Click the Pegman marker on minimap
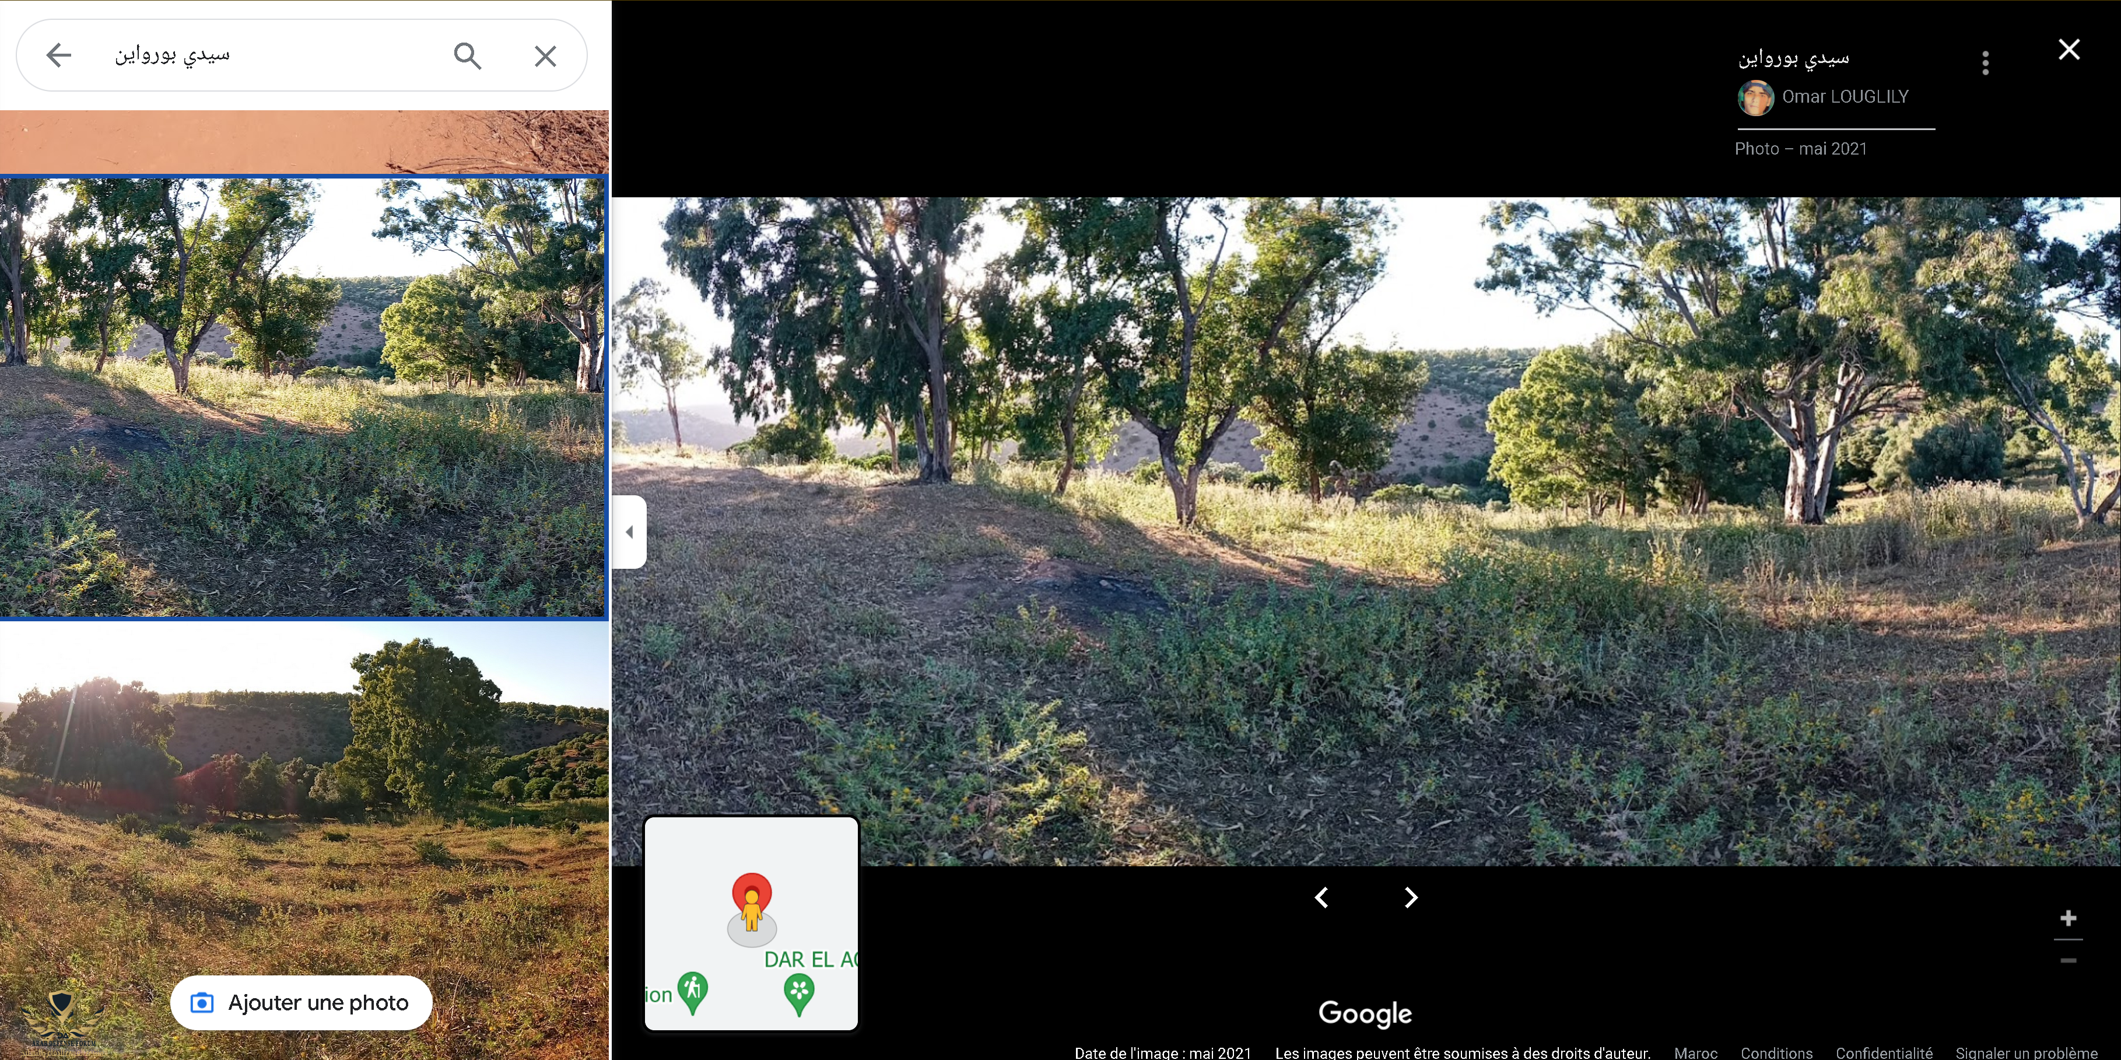2121x1060 pixels. click(751, 908)
